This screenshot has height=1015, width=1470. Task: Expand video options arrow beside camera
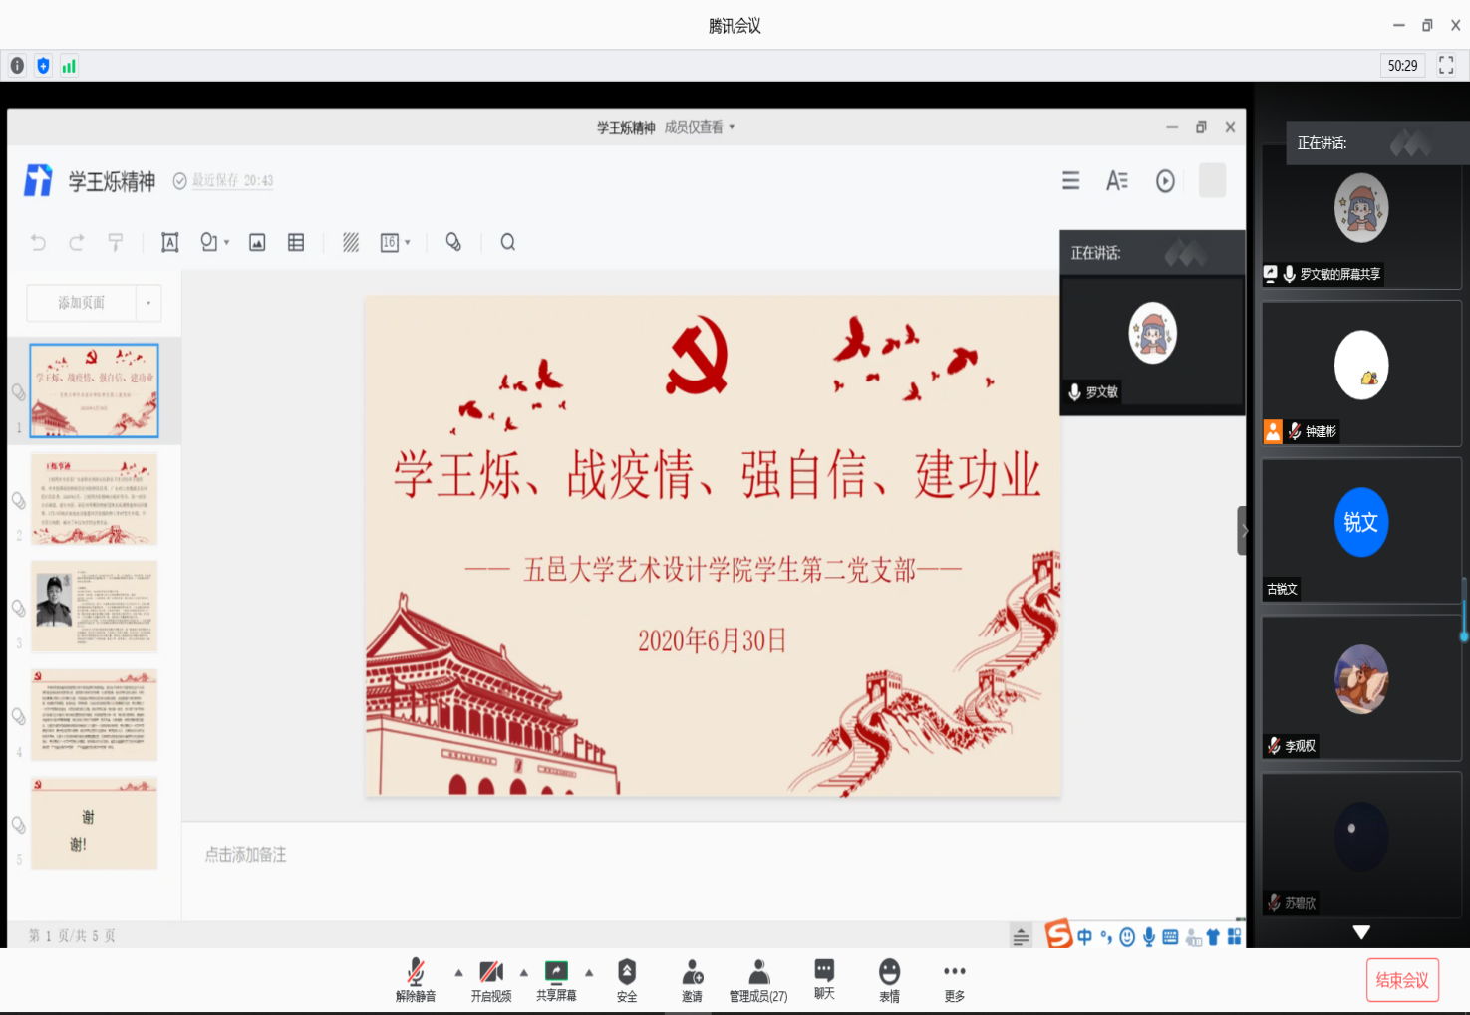524,972
